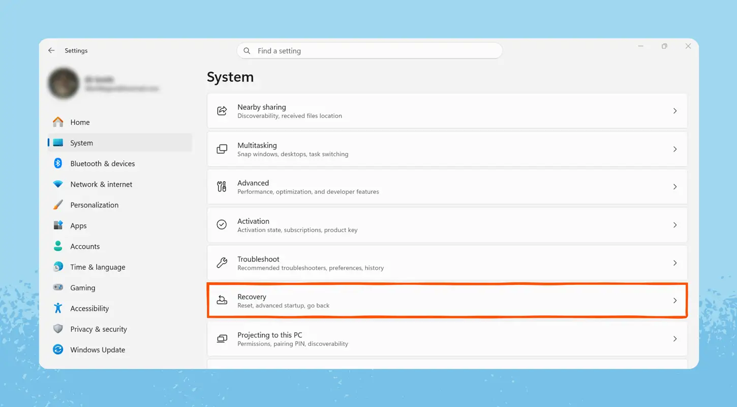Click "Permissions, pairing PIN, discoverability" text
The width and height of the screenshot is (737, 407).
tap(293, 344)
